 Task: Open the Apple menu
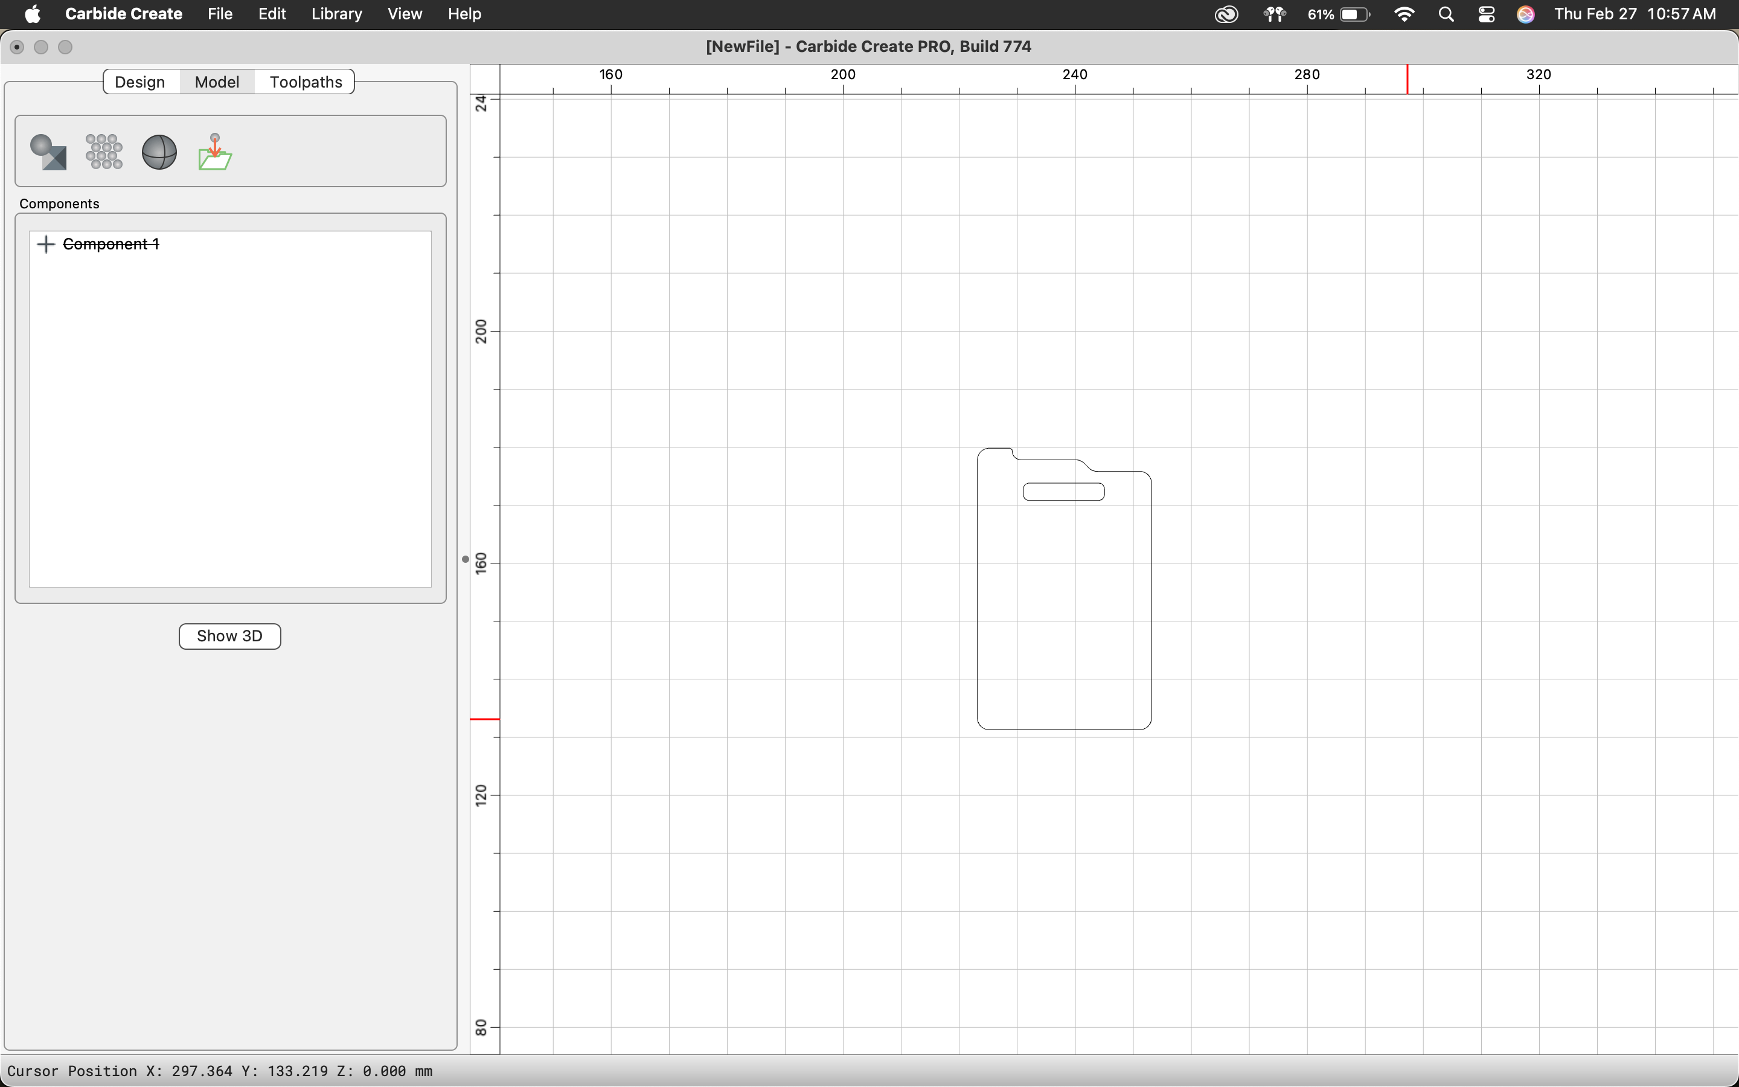(33, 14)
